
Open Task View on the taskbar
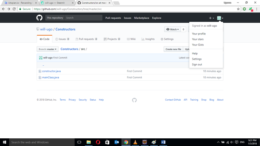click(79, 142)
